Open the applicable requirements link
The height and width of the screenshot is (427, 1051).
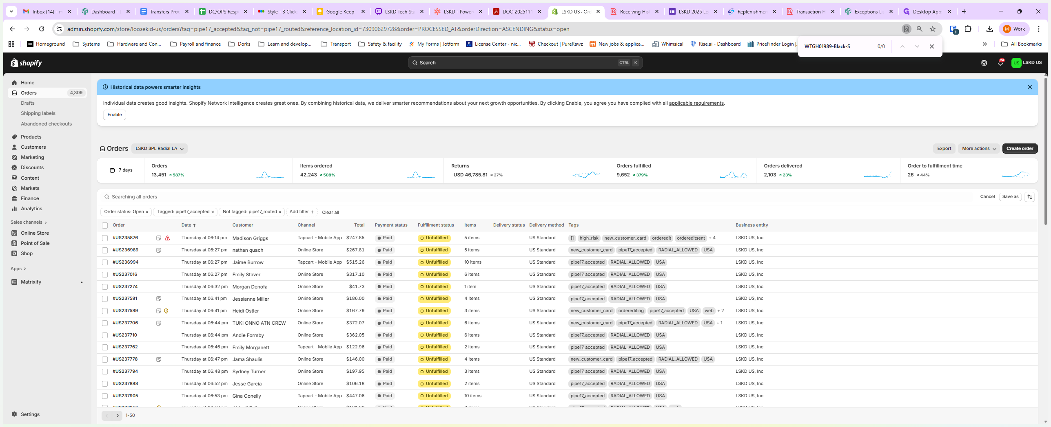(x=696, y=103)
